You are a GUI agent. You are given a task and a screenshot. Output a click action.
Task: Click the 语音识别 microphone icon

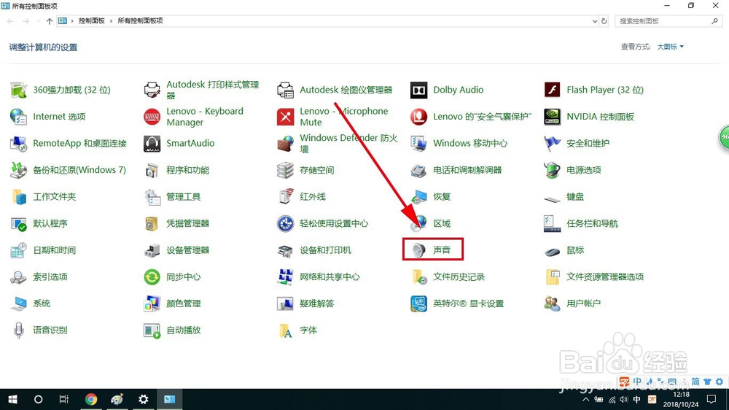click(19, 330)
